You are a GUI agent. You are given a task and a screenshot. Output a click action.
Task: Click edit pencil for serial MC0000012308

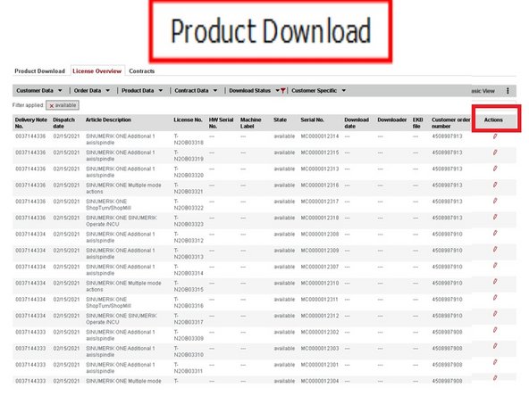click(495, 233)
